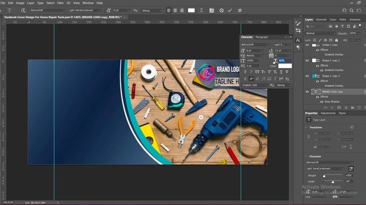Click the Character panel Color swatch
The image size is (366, 205).
285,66
